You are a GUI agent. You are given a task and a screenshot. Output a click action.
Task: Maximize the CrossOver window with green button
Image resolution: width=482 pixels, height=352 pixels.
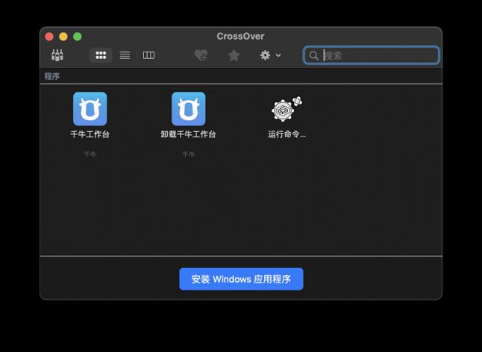78,37
